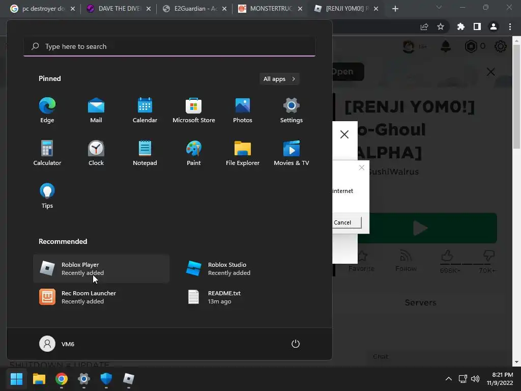Screen dimensions: 521x391
Task: Open Movies & TV app
Action: tap(292, 153)
